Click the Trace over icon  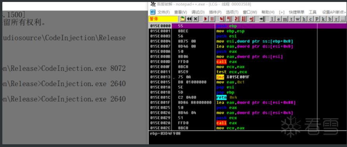click(x=244, y=19)
